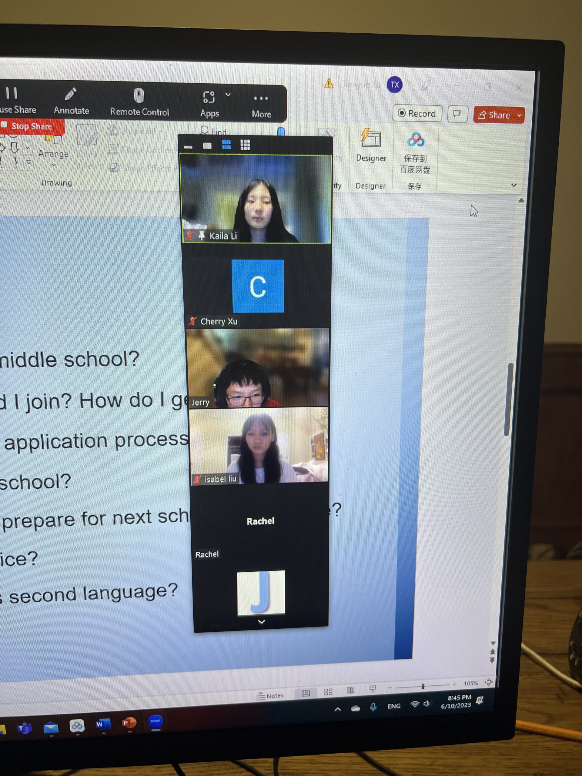582x776 pixels.
Task: Click the Record button in PowerPoint
Action: [x=417, y=114]
